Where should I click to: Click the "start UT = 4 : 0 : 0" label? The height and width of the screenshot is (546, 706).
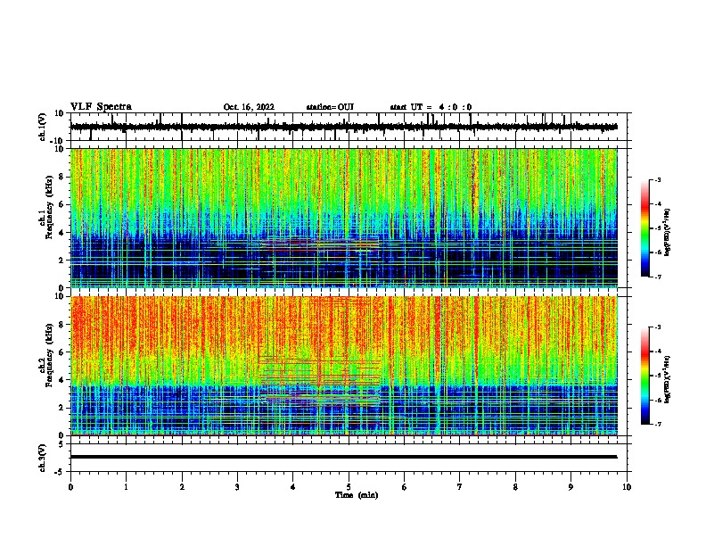[x=431, y=107]
